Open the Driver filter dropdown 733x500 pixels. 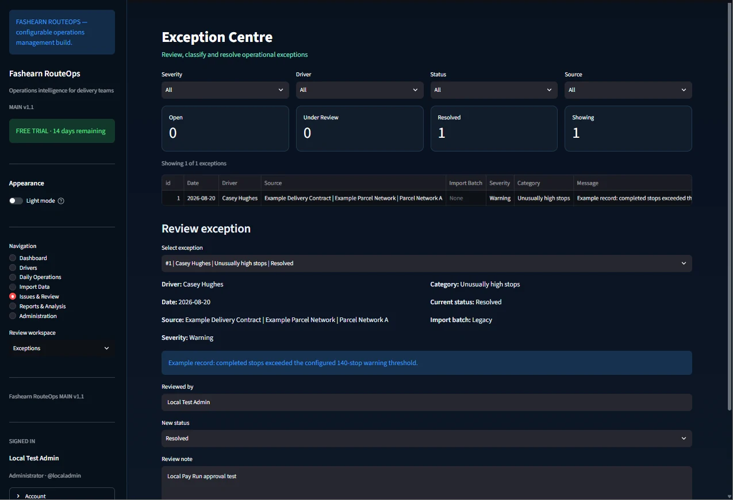[x=360, y=90]
